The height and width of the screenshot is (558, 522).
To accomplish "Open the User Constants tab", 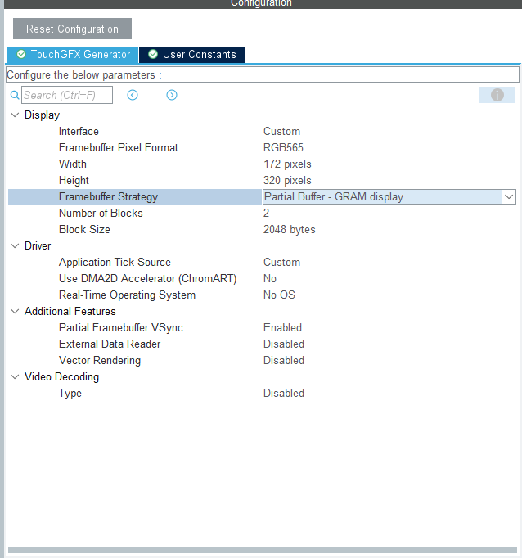I will [192, 55].
